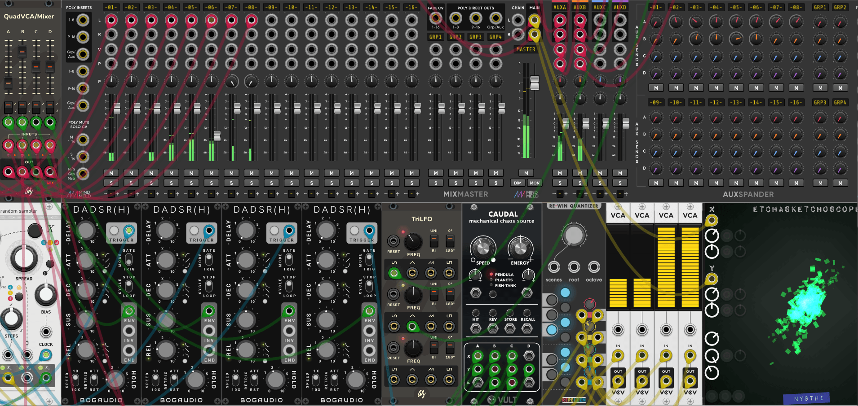Click the triangle output jack of TriLFO's second LFO
858x406 pixels.
(412, 326)
